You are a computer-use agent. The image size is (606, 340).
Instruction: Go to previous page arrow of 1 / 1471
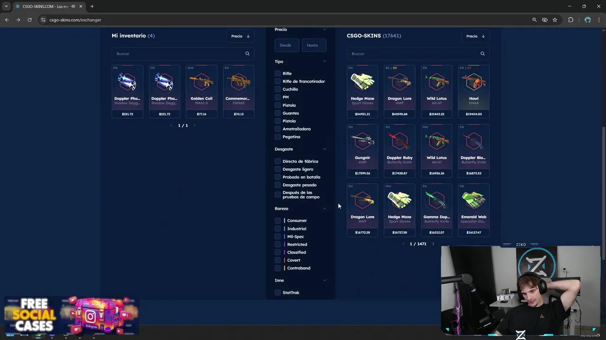point(403,244)
